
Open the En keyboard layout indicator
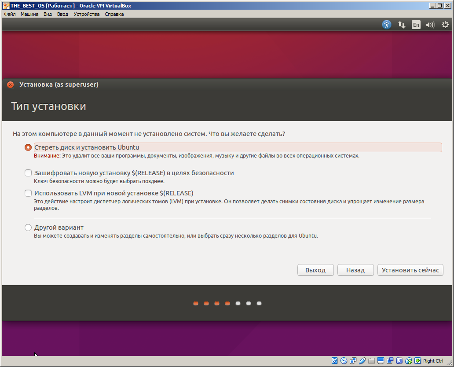click(416, 25)
